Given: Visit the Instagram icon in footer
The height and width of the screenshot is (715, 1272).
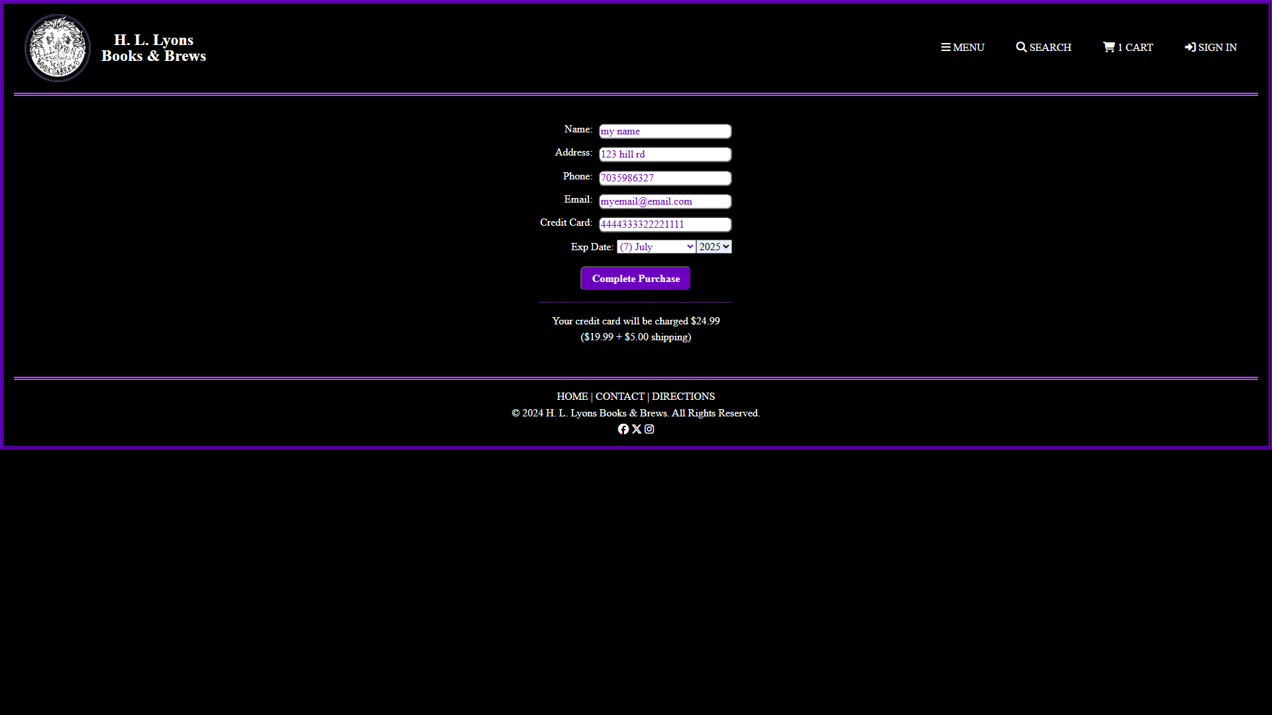Looking at the screenshot, I should point(649,429).
